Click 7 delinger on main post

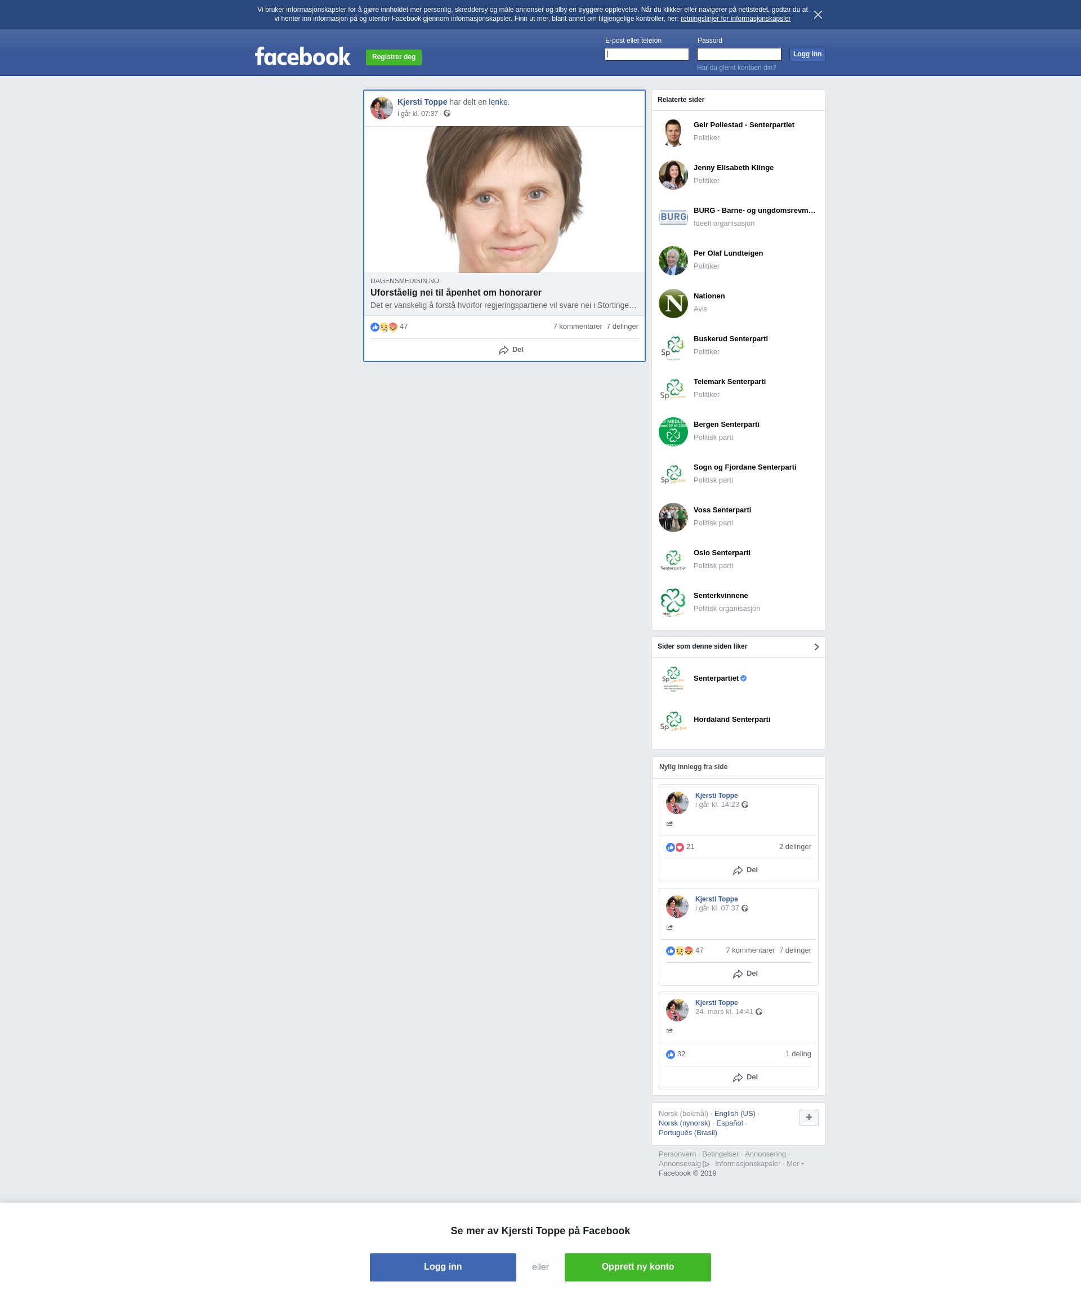point(622,327)
